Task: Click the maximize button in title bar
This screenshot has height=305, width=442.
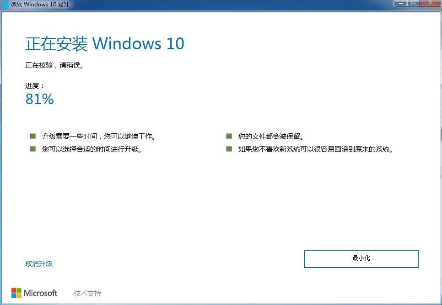Action: pos(413,3)
